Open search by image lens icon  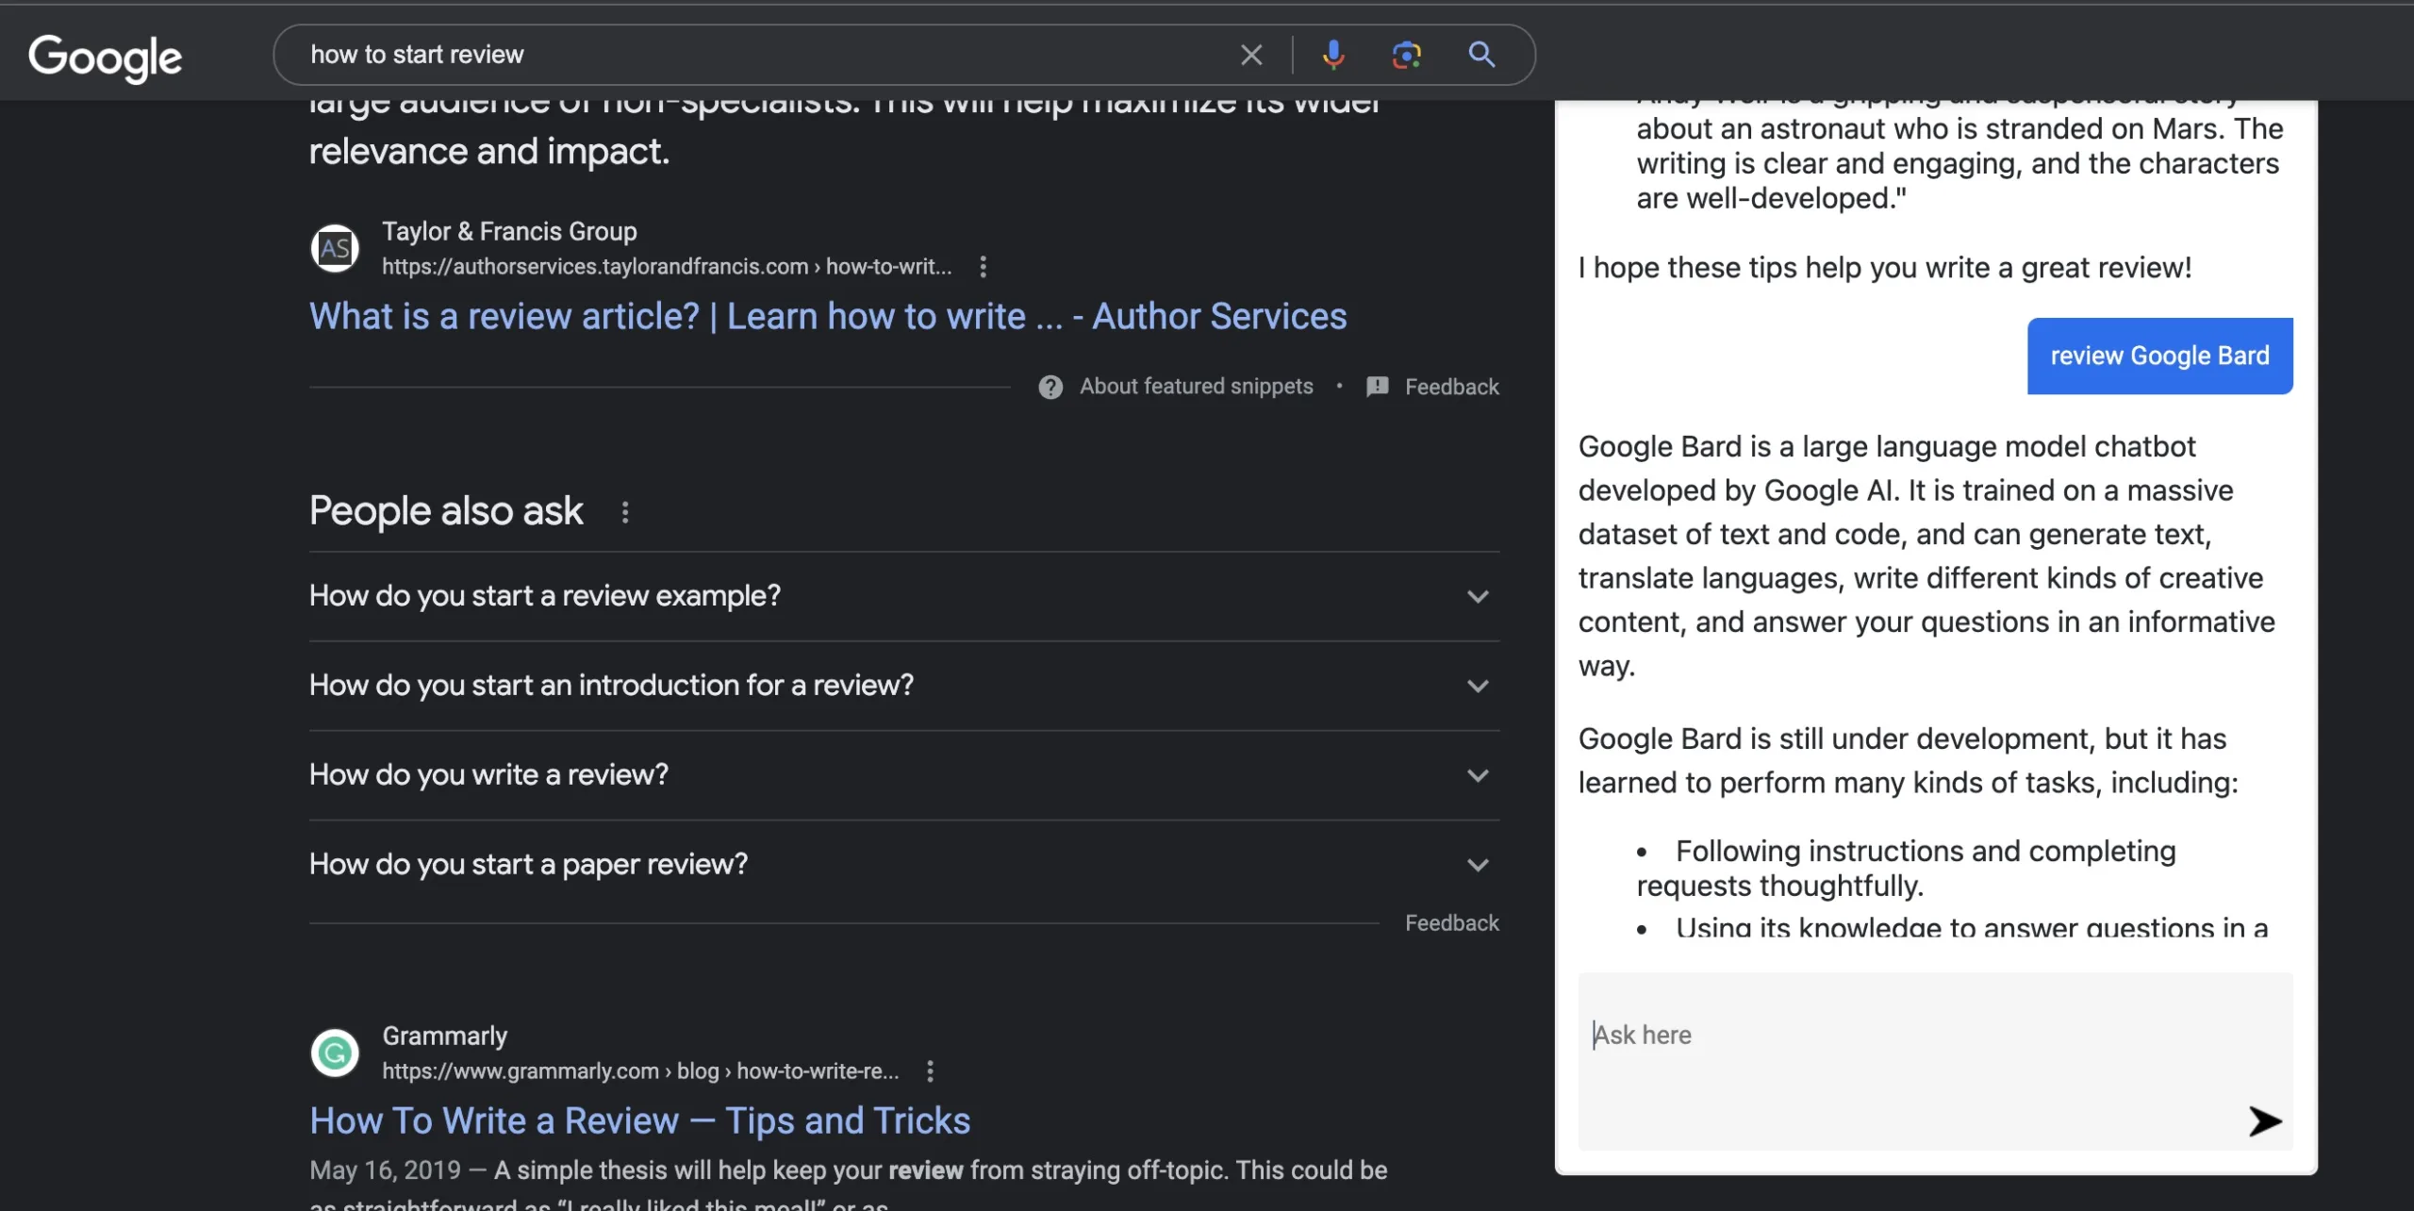pyautogui.click(x=1406, y=55)
